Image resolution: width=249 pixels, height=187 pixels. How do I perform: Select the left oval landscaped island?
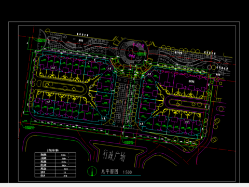(x=65, y=87)
